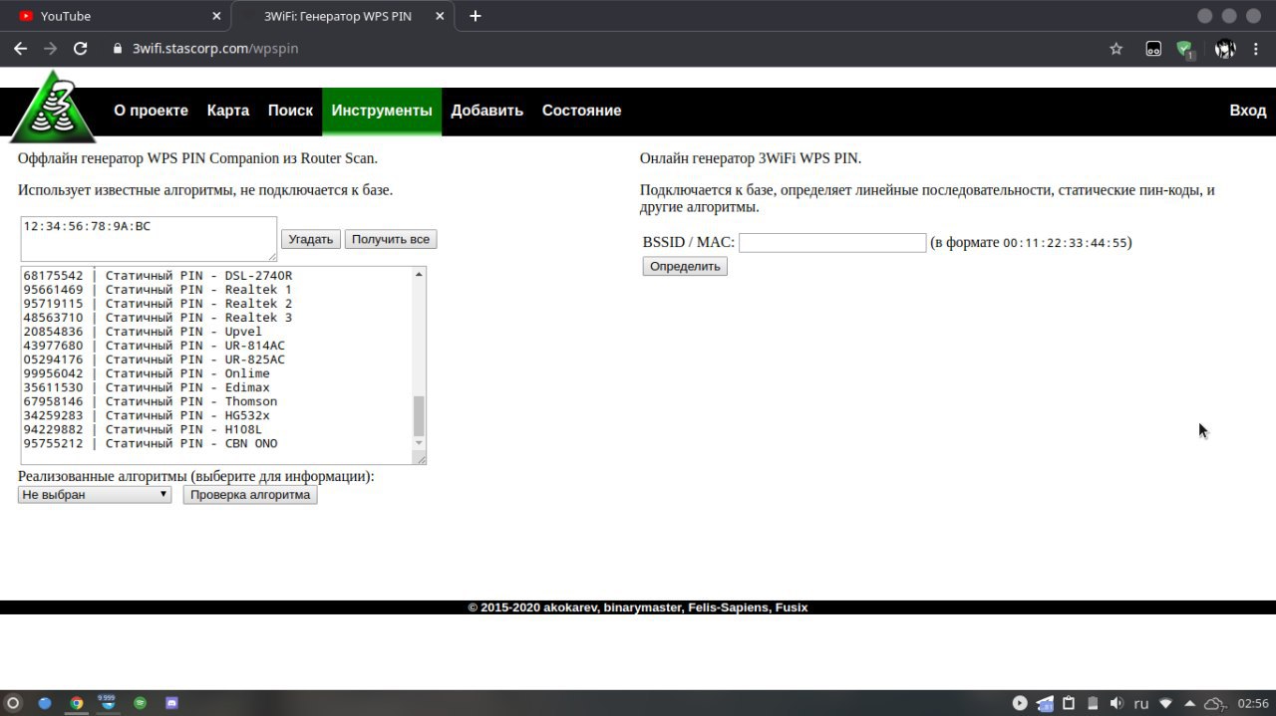Open the Инструменты menu item
Viewport: 1276px width, 716px height.
[x=382, y=111]
